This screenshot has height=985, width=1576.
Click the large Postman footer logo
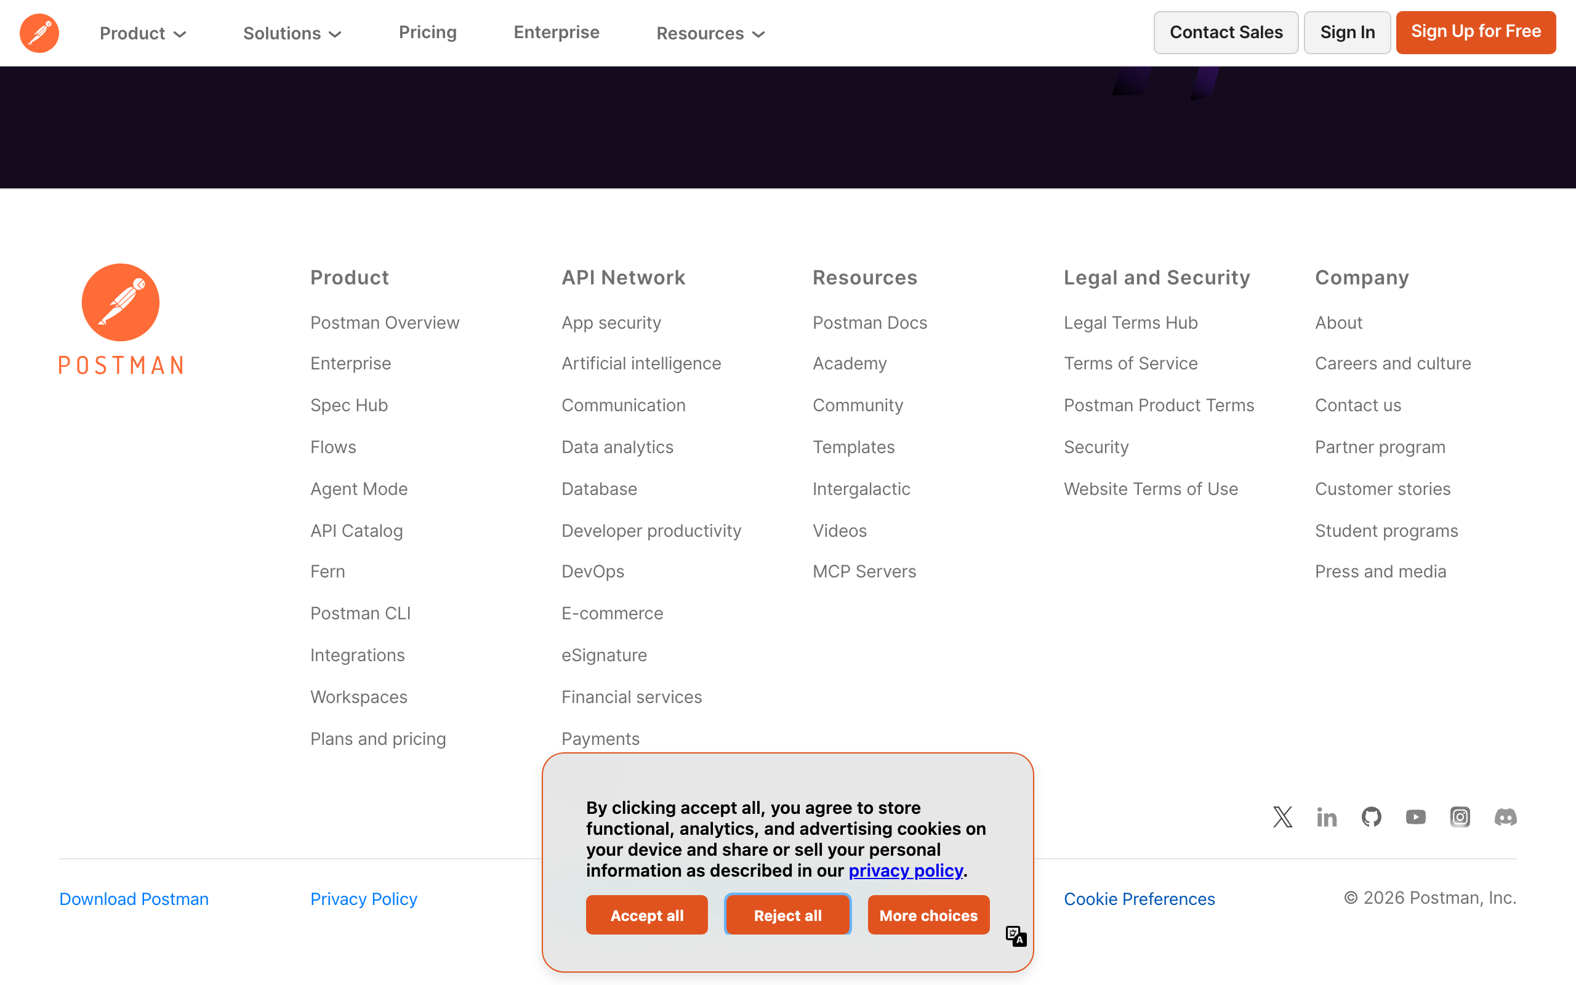pyautogui.click(x=121, y=320)
